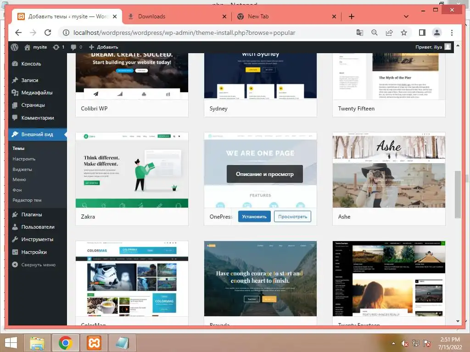This screenshot has height=352, width=470.
Task: Open Фон submenu item
Action: 17,190
